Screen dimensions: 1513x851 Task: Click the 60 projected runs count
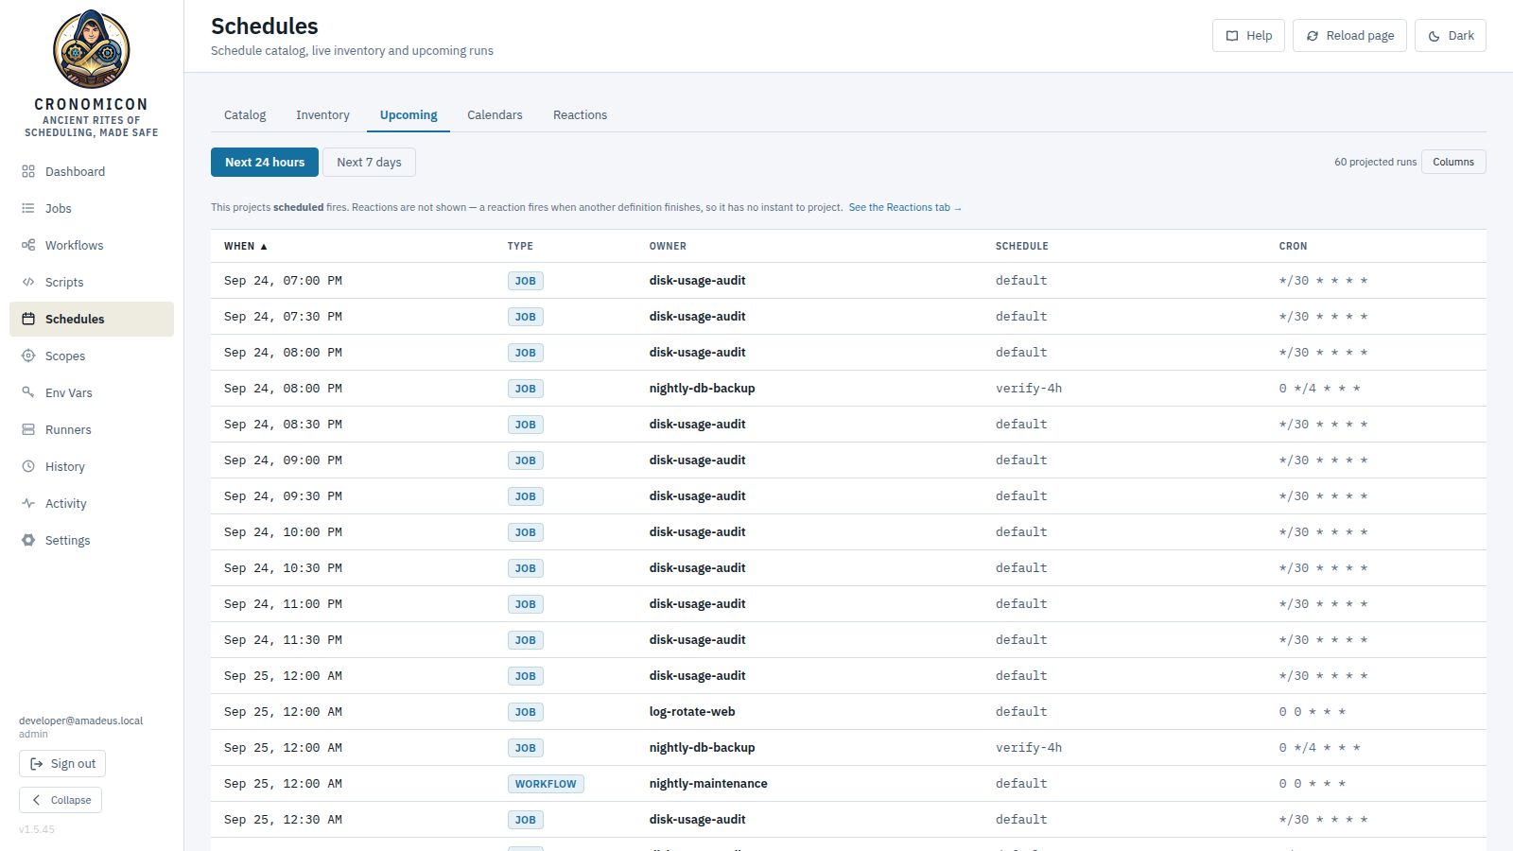click(x=1375, y=163)
